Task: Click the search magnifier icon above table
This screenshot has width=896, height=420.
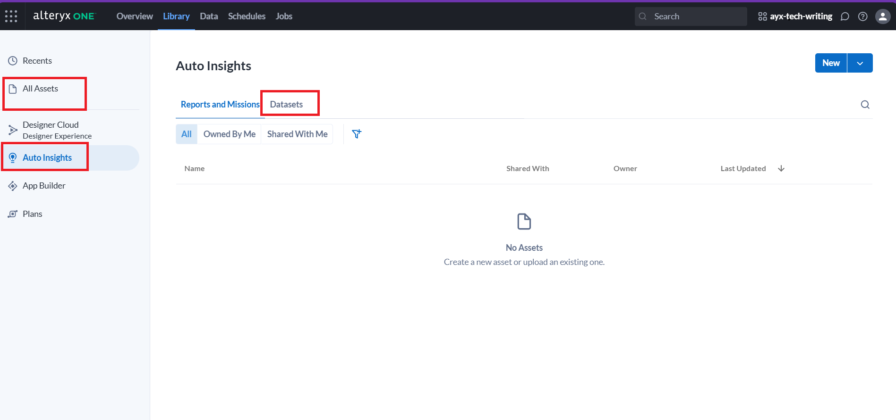Action: (865, 105)
